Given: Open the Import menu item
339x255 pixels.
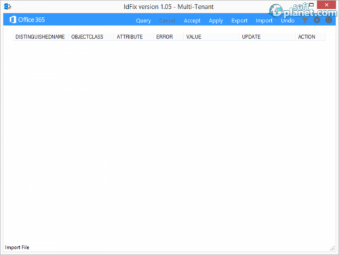Looking at the screenshot, I should click(x=264, y=20).
